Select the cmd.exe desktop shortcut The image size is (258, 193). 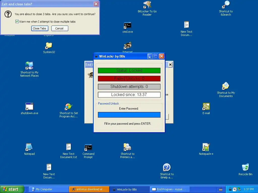pos(127,25)
